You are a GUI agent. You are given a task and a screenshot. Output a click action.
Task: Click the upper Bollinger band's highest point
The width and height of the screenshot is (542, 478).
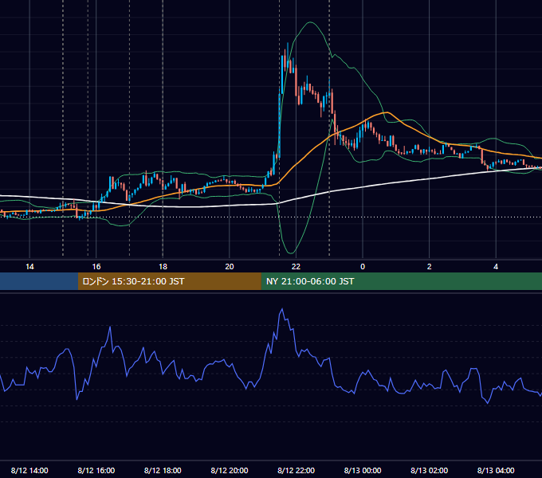coord(310,22)
